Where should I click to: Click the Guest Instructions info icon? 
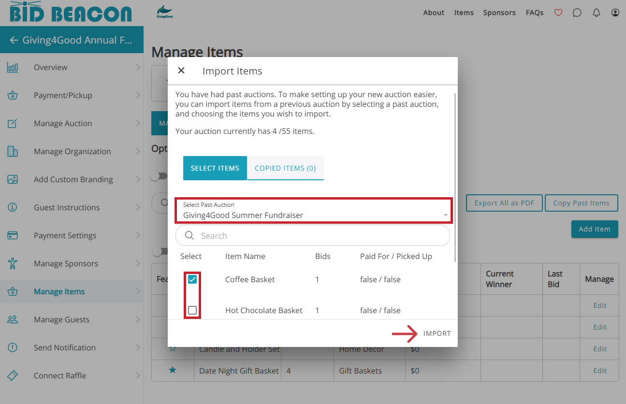tap(13, 207)
